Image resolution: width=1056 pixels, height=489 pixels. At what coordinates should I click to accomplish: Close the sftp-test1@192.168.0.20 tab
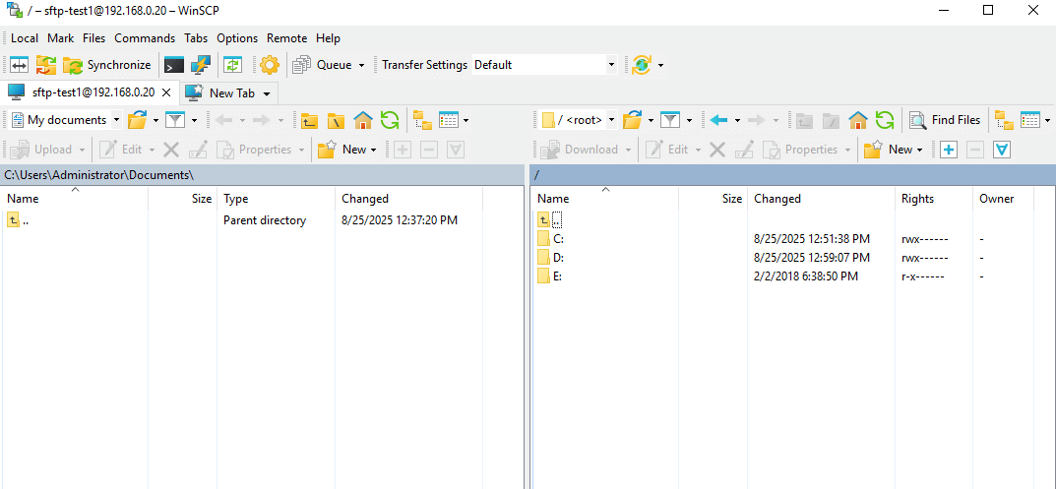[x=167, y=92]
